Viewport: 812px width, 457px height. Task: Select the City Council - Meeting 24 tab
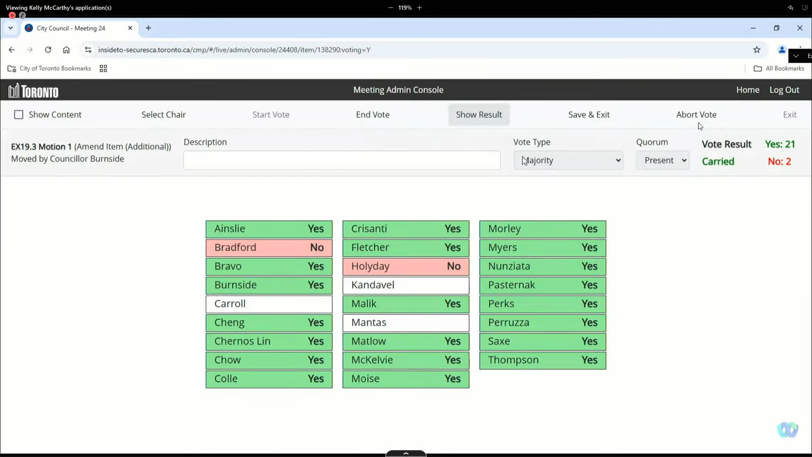tap(79, 28)
